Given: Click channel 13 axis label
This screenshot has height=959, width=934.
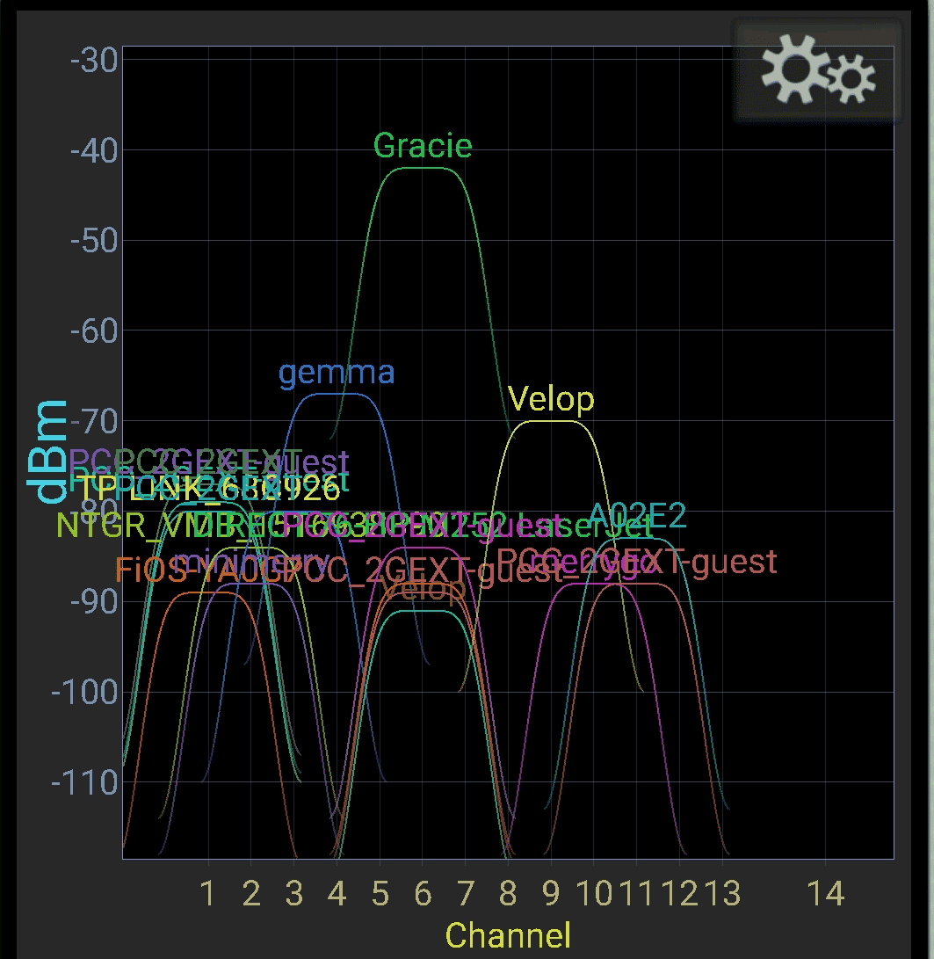Looking at the screenshot, I should (721, 894).
